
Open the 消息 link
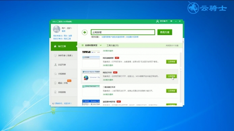coord(70,36)
